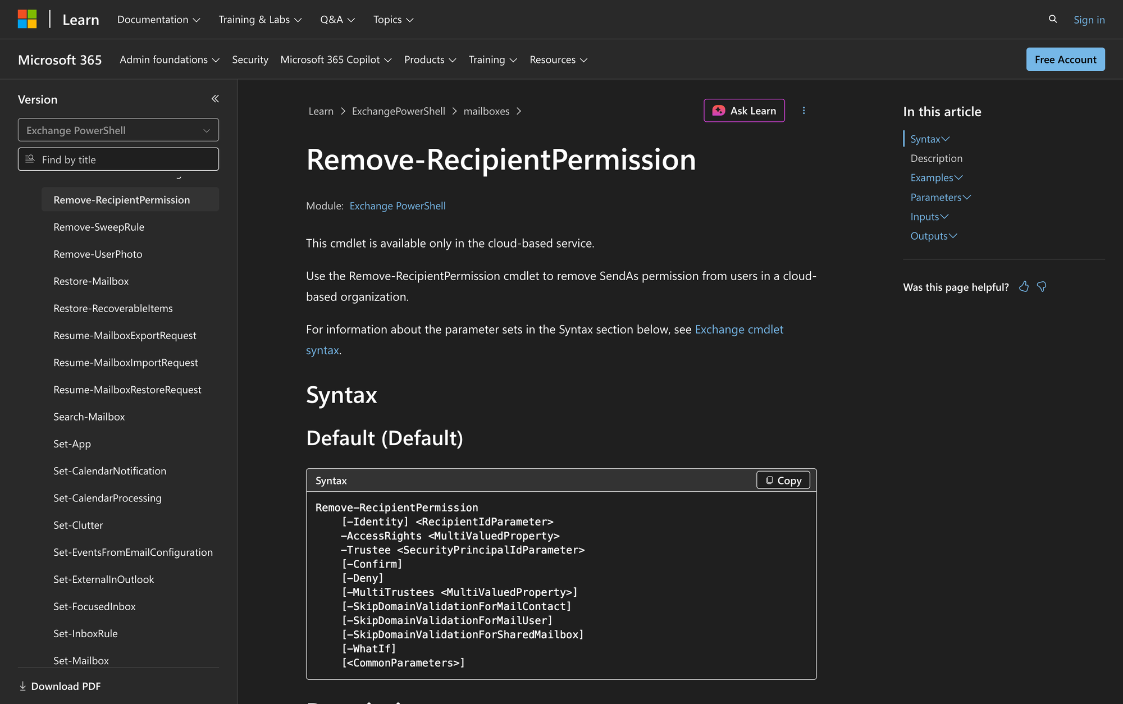The height and width of the screenshot is (704, 1123).
Task: Open Set-Mailbox in sidebar
Action: click(81, 660)
